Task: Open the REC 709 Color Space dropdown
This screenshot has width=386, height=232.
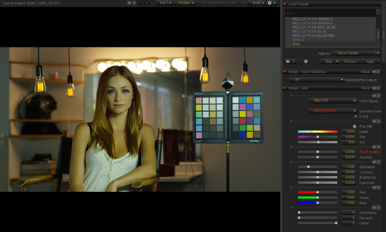Action: (x=333, y=100)
